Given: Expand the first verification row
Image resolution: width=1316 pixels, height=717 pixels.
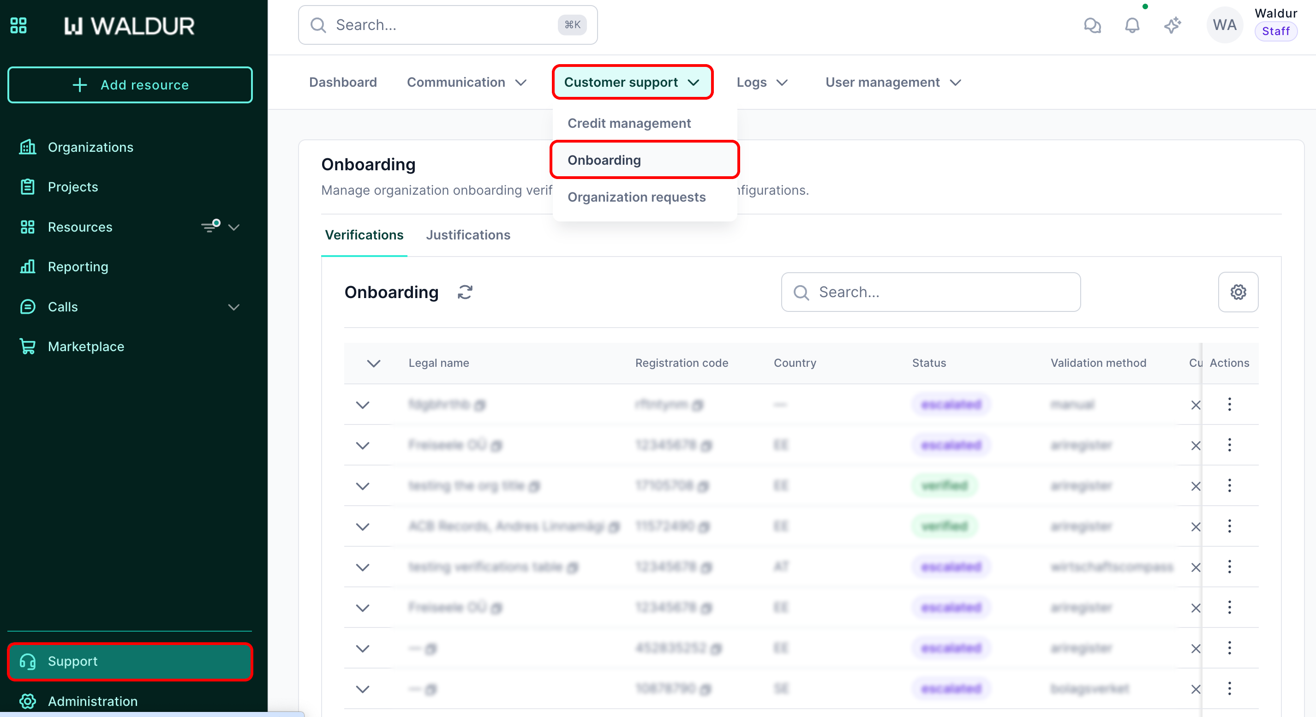Looking at the screenshot, I should [362, 405].
